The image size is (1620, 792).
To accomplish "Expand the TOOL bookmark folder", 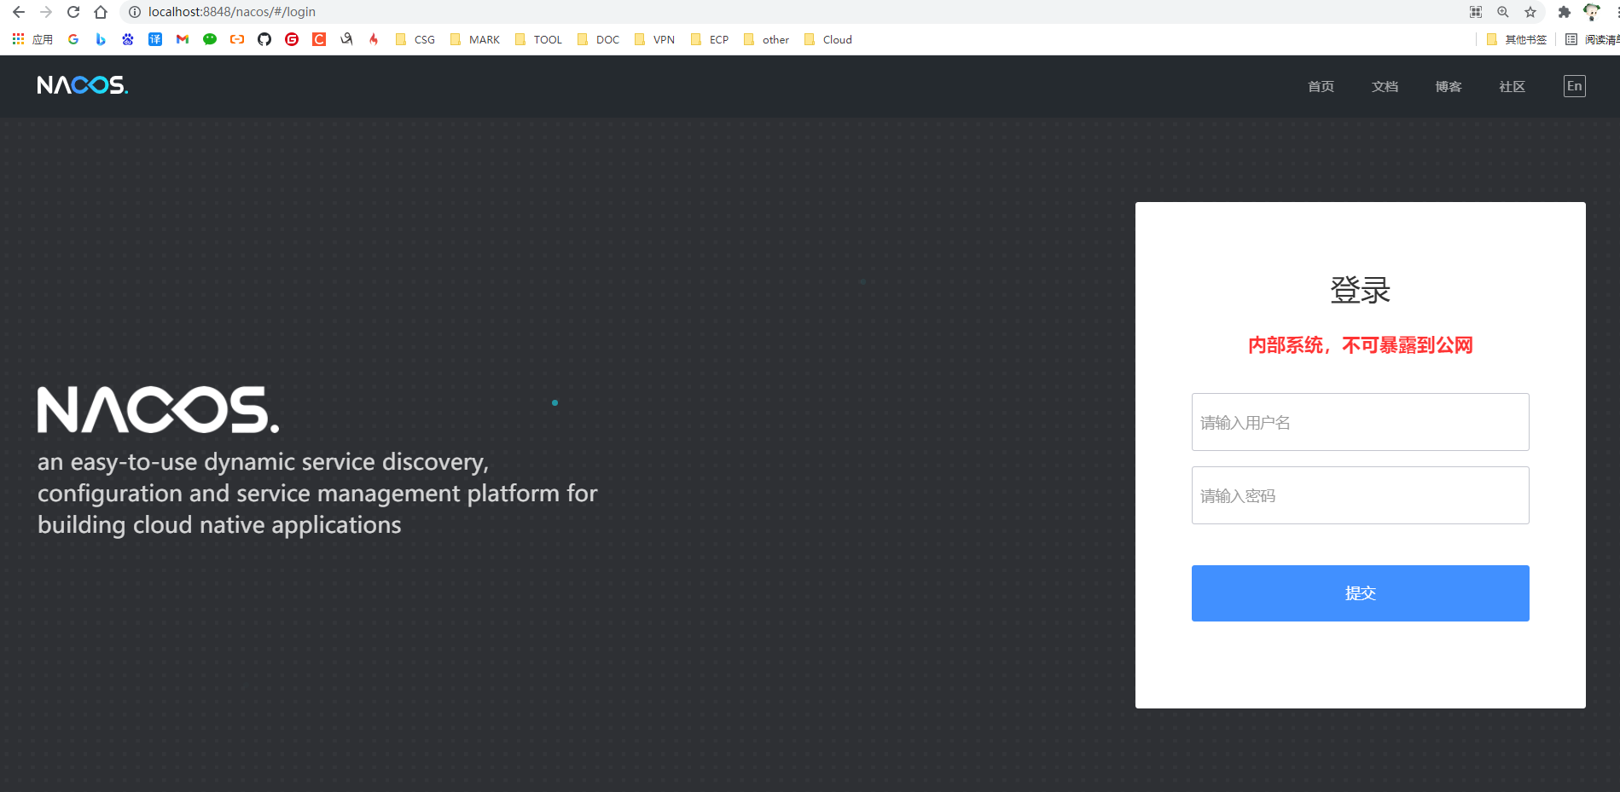I will point(538,39).
